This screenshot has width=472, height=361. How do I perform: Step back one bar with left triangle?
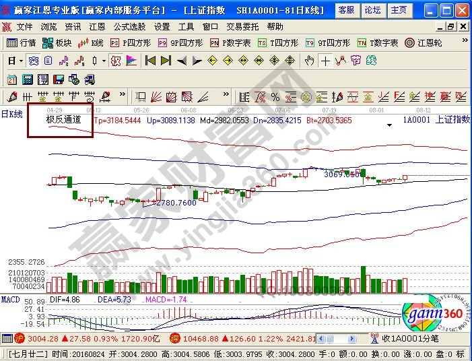tap(182, 61)
